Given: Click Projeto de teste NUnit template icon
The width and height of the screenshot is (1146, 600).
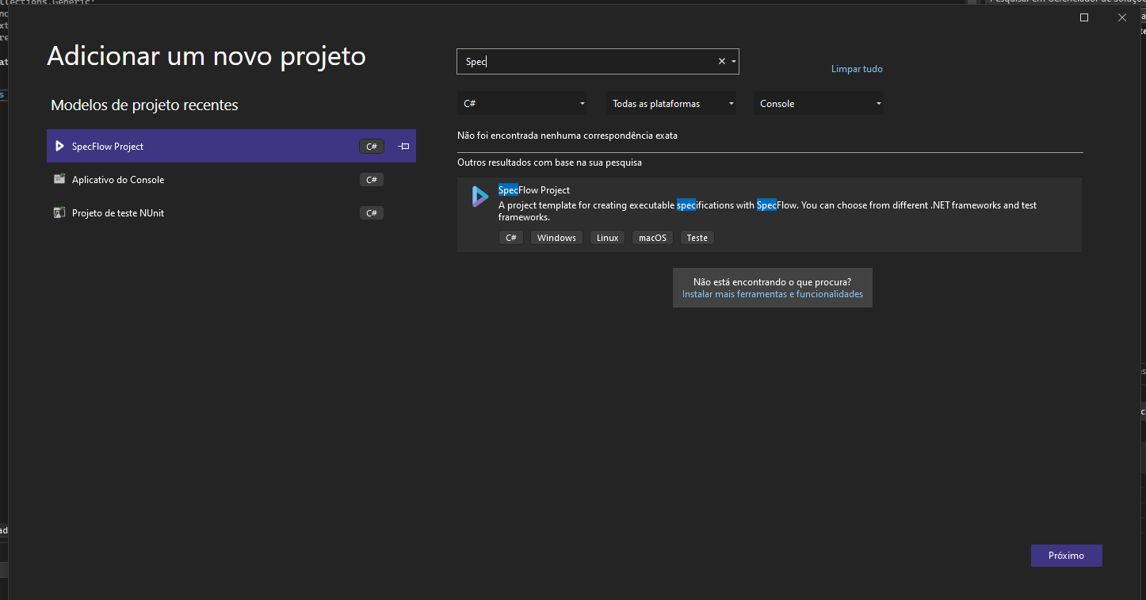Looking at the screenshot, I should tap(59, 212).
